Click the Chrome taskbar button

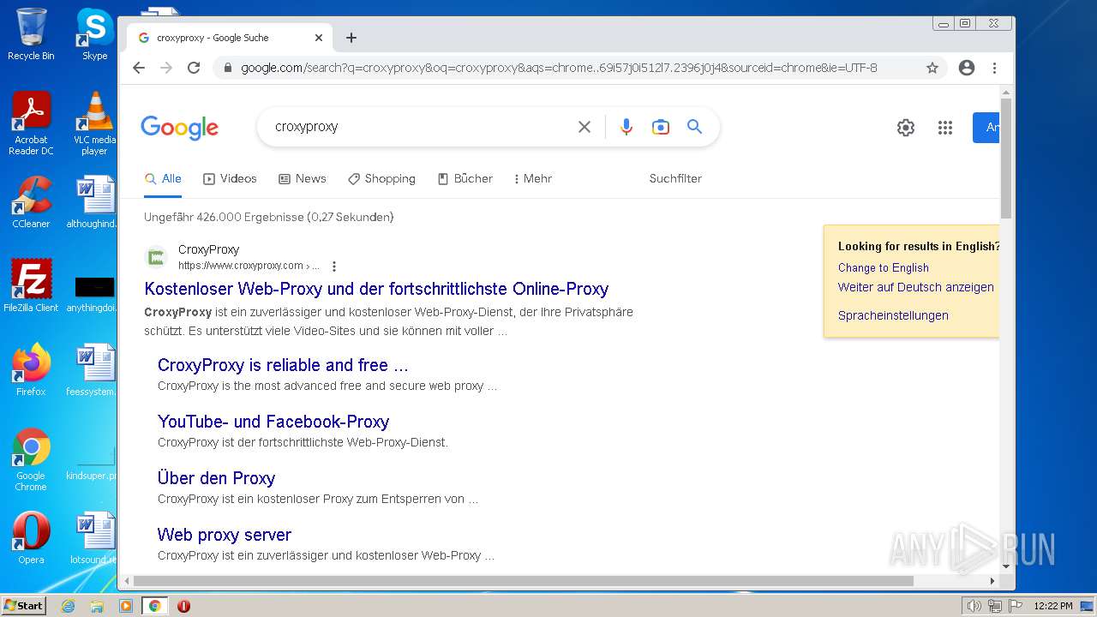pos(154,606)
